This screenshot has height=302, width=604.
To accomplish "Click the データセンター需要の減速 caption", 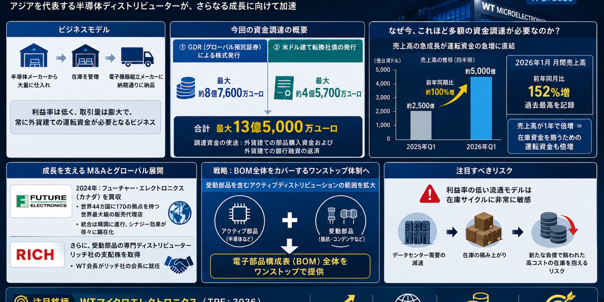I will (418, 259).
